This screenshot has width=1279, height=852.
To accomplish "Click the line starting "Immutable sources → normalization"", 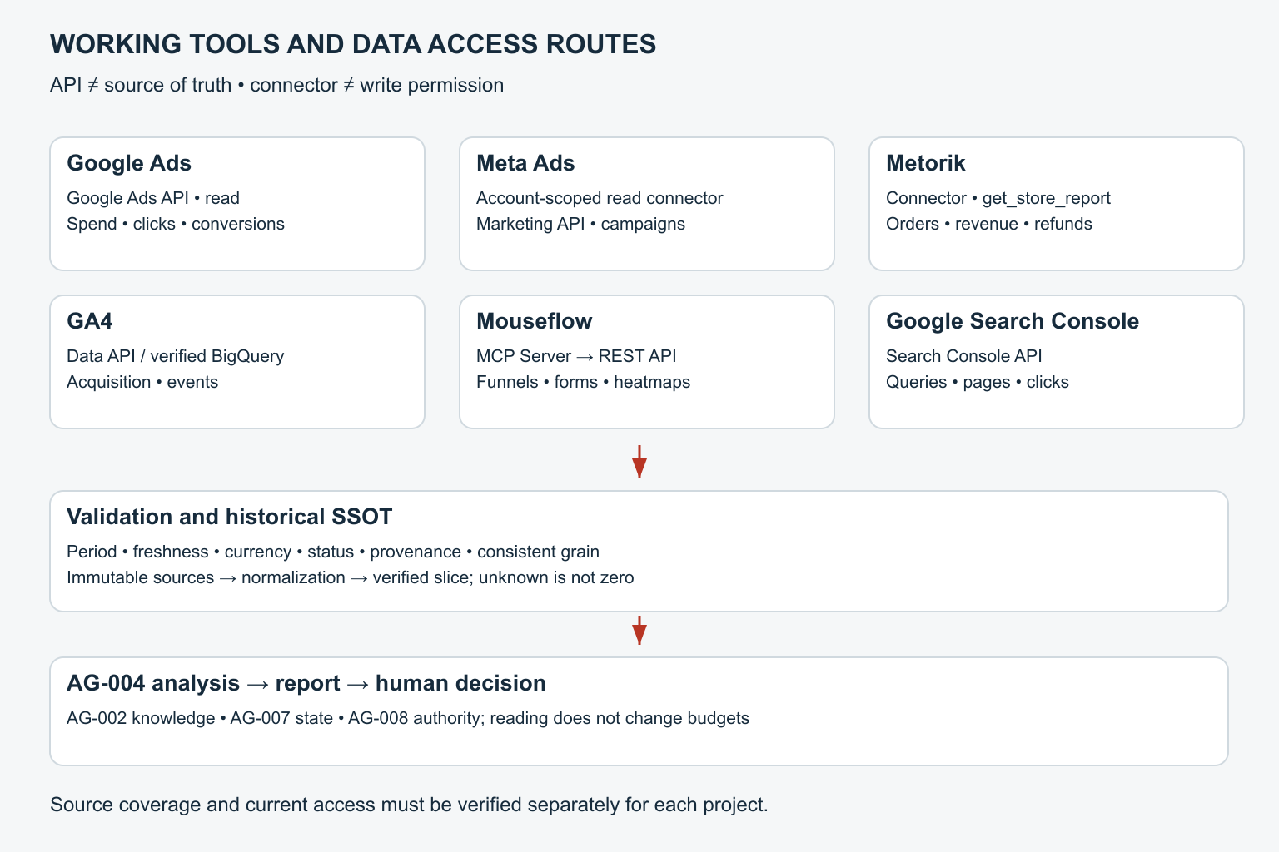I will (x=351, y=577).
